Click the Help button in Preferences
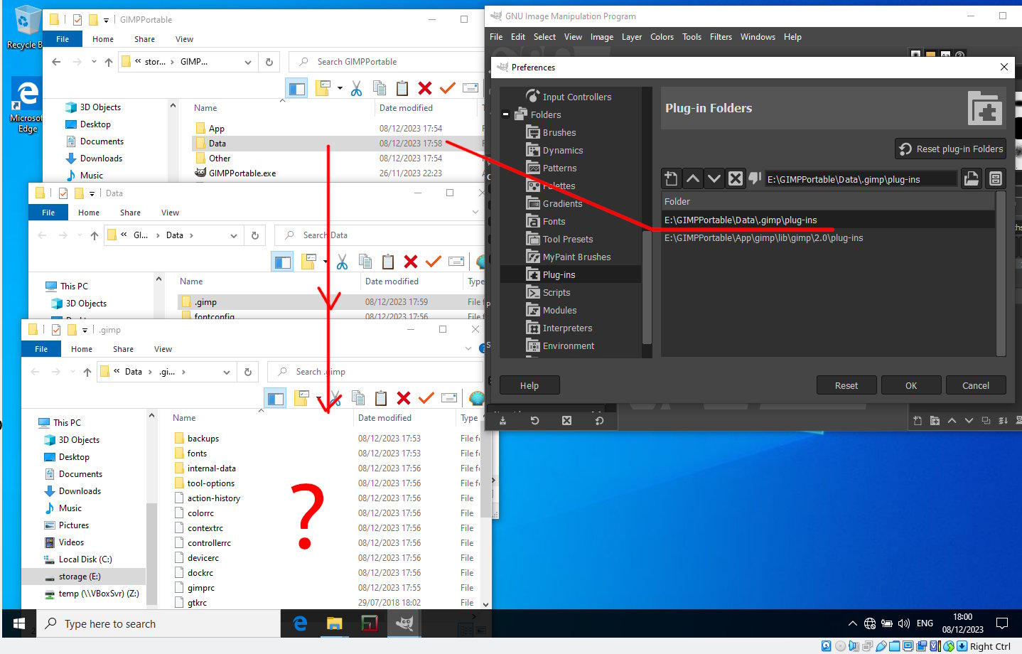The image size is (1022, 654). point(529,385)
